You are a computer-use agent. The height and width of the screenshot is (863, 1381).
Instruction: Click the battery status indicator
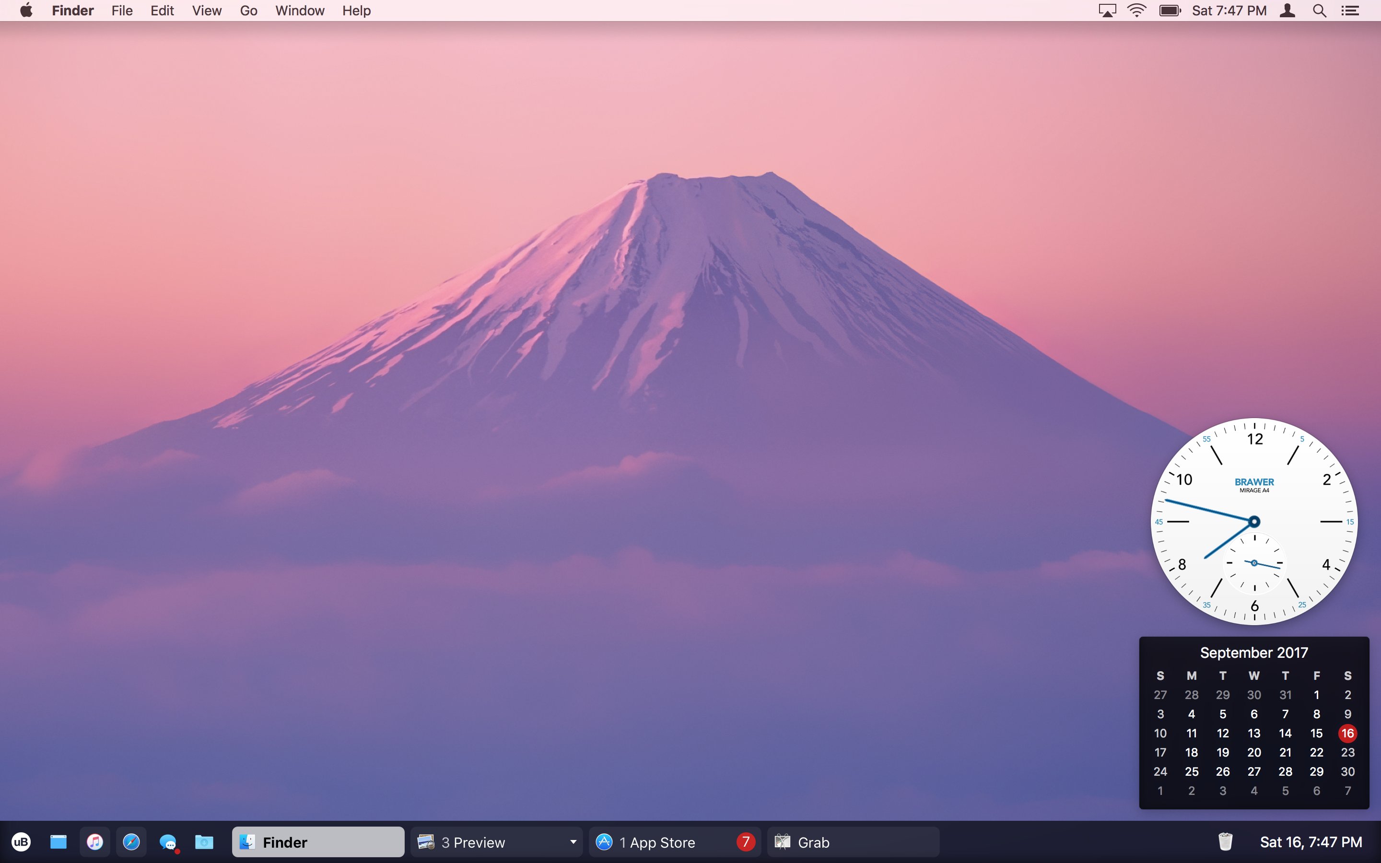tap(1169, 11)
